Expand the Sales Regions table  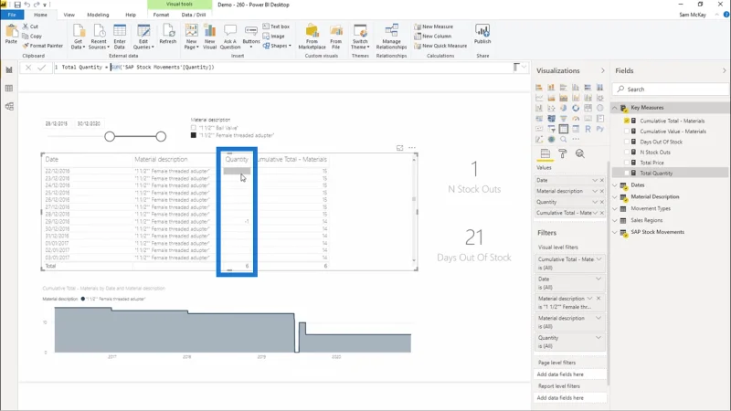(615, 220)
